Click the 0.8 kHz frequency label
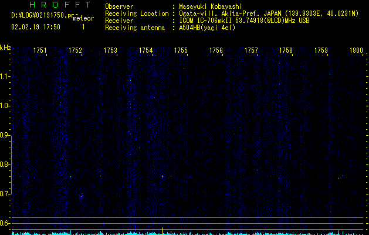This screenshot has height=235, width=369. [x=5, y=164]
